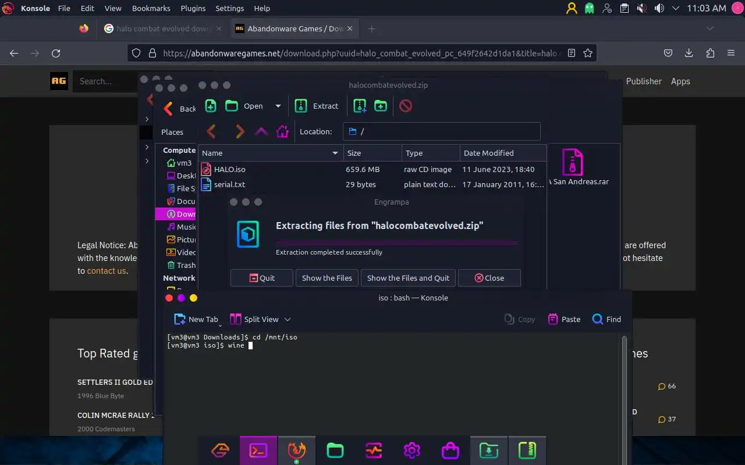Click the Extract toolbar button
The image size is (745, 465).
click(x=317, y=106)
